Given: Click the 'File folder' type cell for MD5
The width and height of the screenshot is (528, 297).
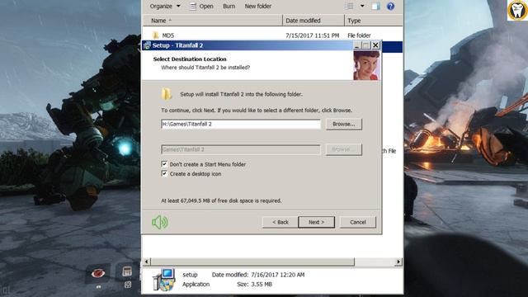Looking at the screenshot, I should click(359, 35).
